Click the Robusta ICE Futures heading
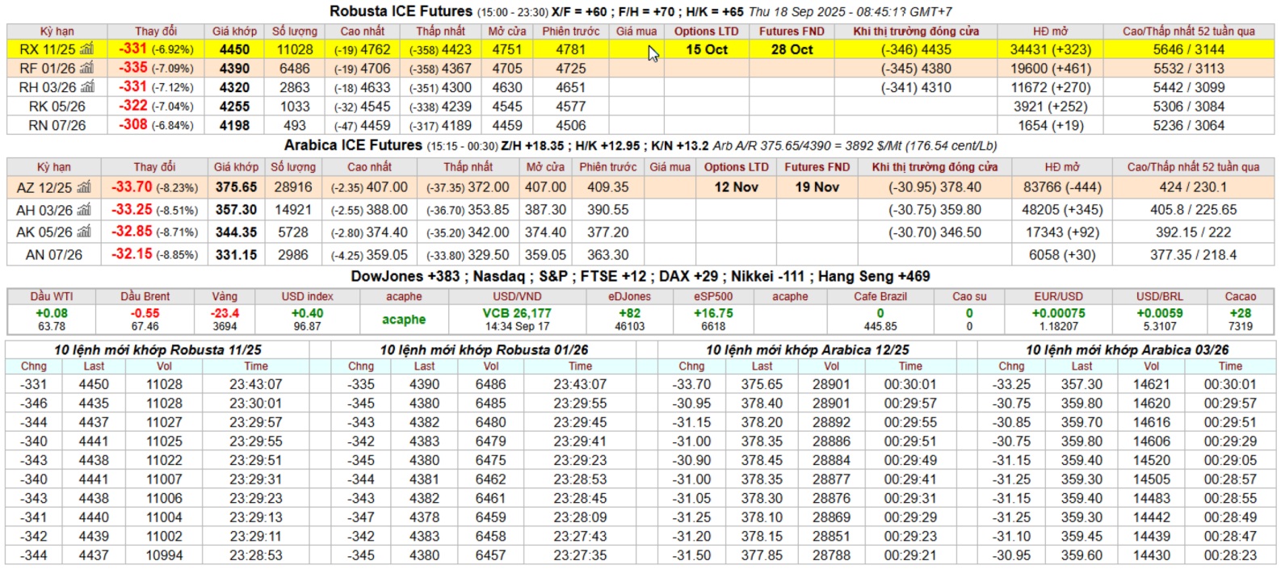This screenshot has height=569, width=1281. tap(401, 11)
